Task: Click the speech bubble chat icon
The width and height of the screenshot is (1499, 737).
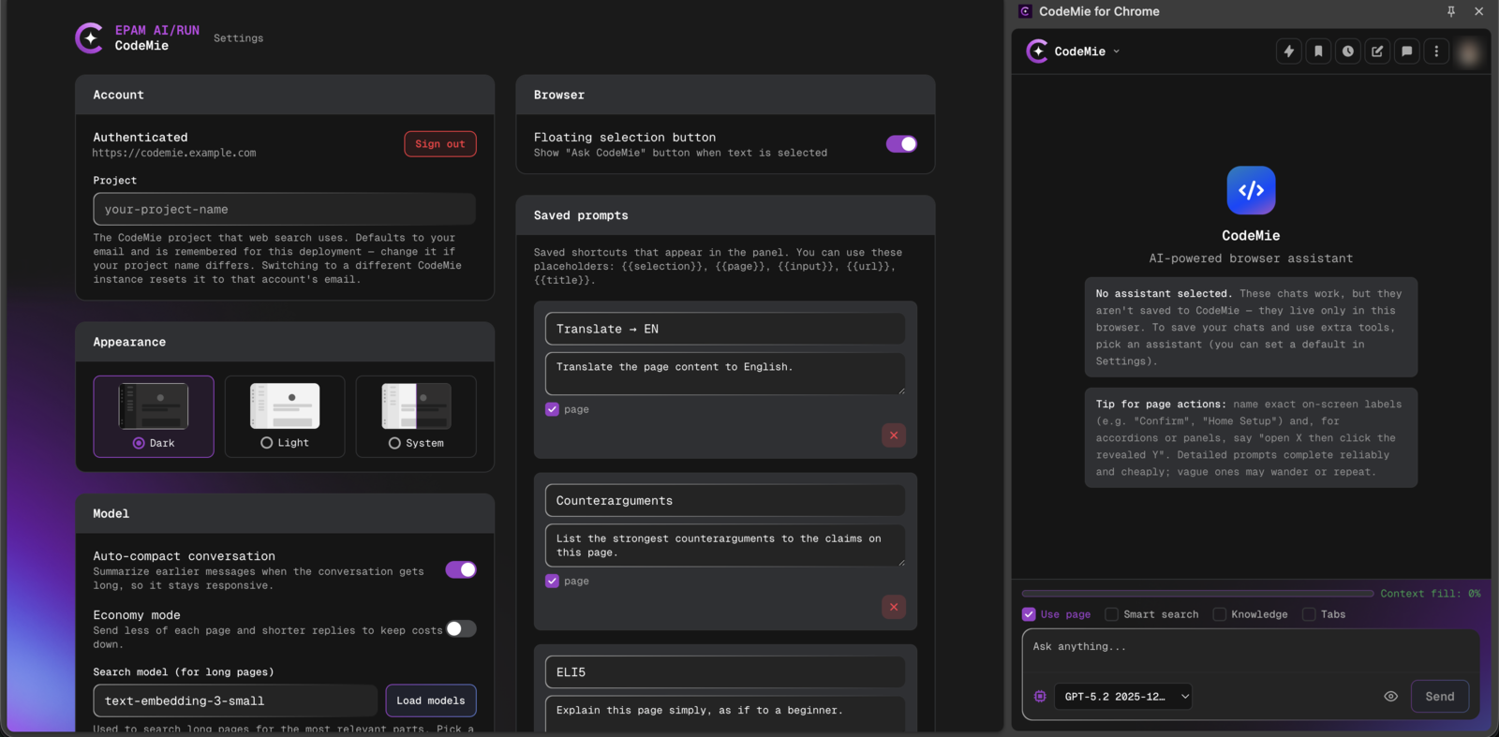Action: tap(1407, 52)
